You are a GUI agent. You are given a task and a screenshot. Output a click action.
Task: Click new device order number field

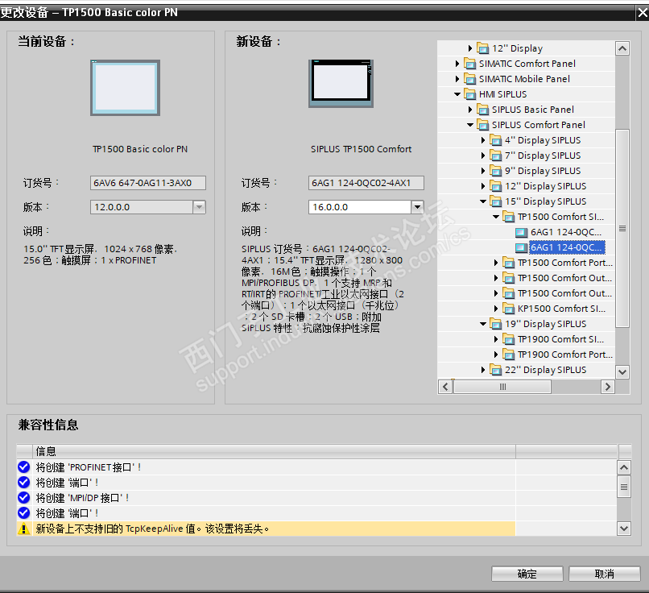[x=366, y=183]
